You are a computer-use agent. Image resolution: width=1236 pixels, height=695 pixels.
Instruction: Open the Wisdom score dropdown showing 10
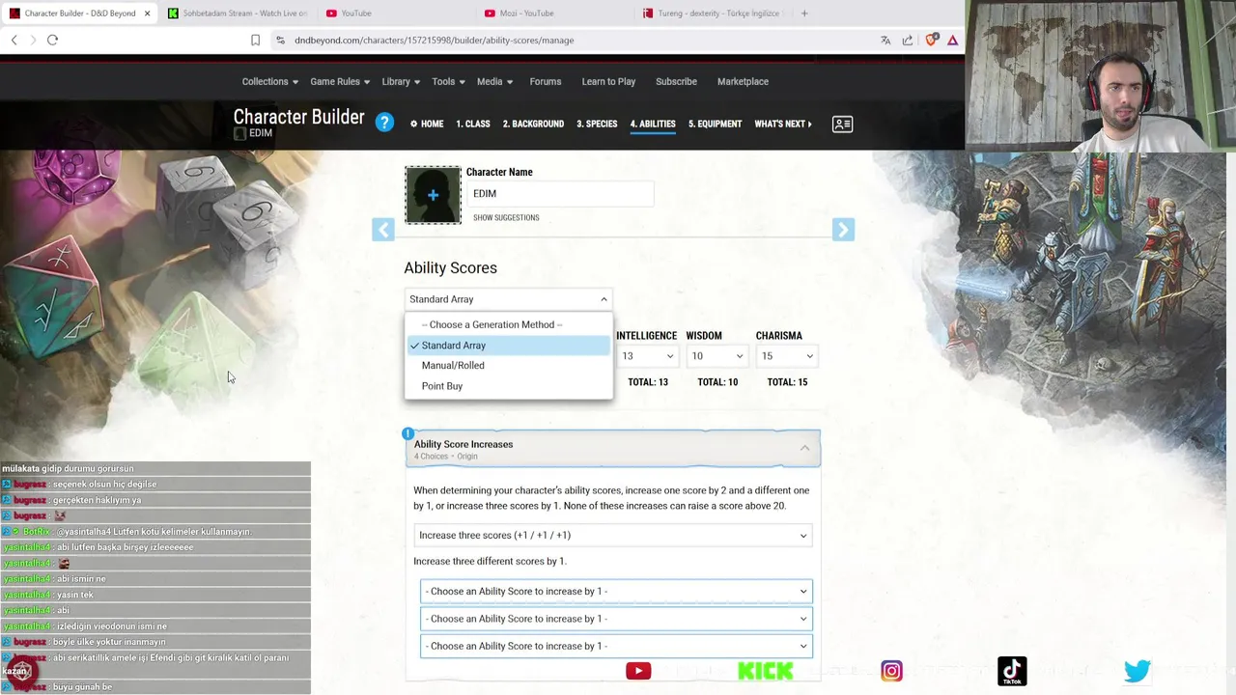(x=716, y=356)
